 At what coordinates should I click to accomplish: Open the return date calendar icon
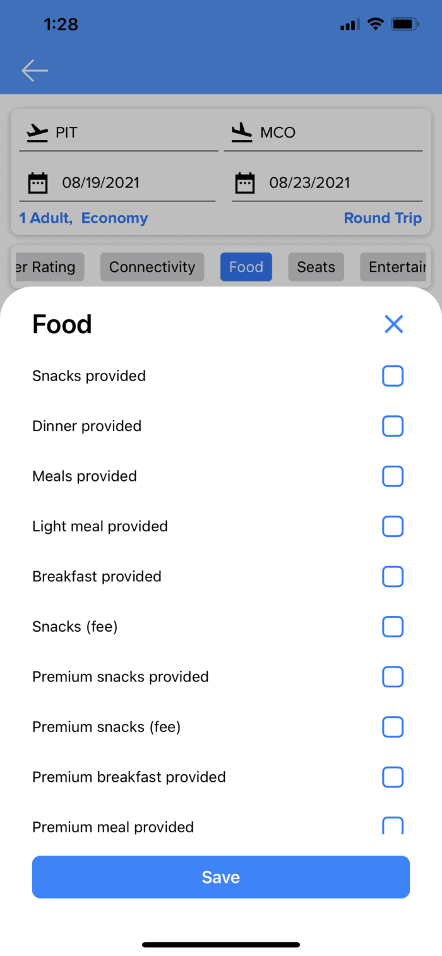point(245,183)
